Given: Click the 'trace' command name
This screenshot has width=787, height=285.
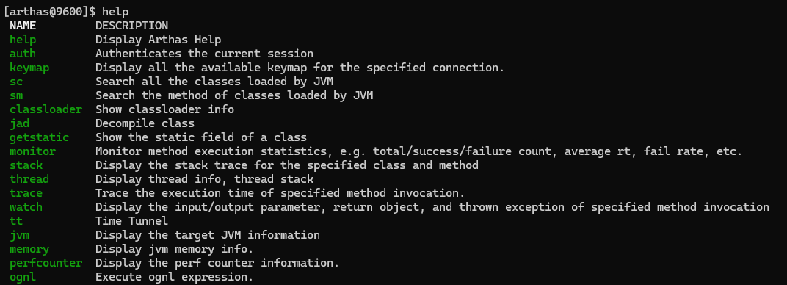Looking at the screenshot, I should [x=26, y=193].
